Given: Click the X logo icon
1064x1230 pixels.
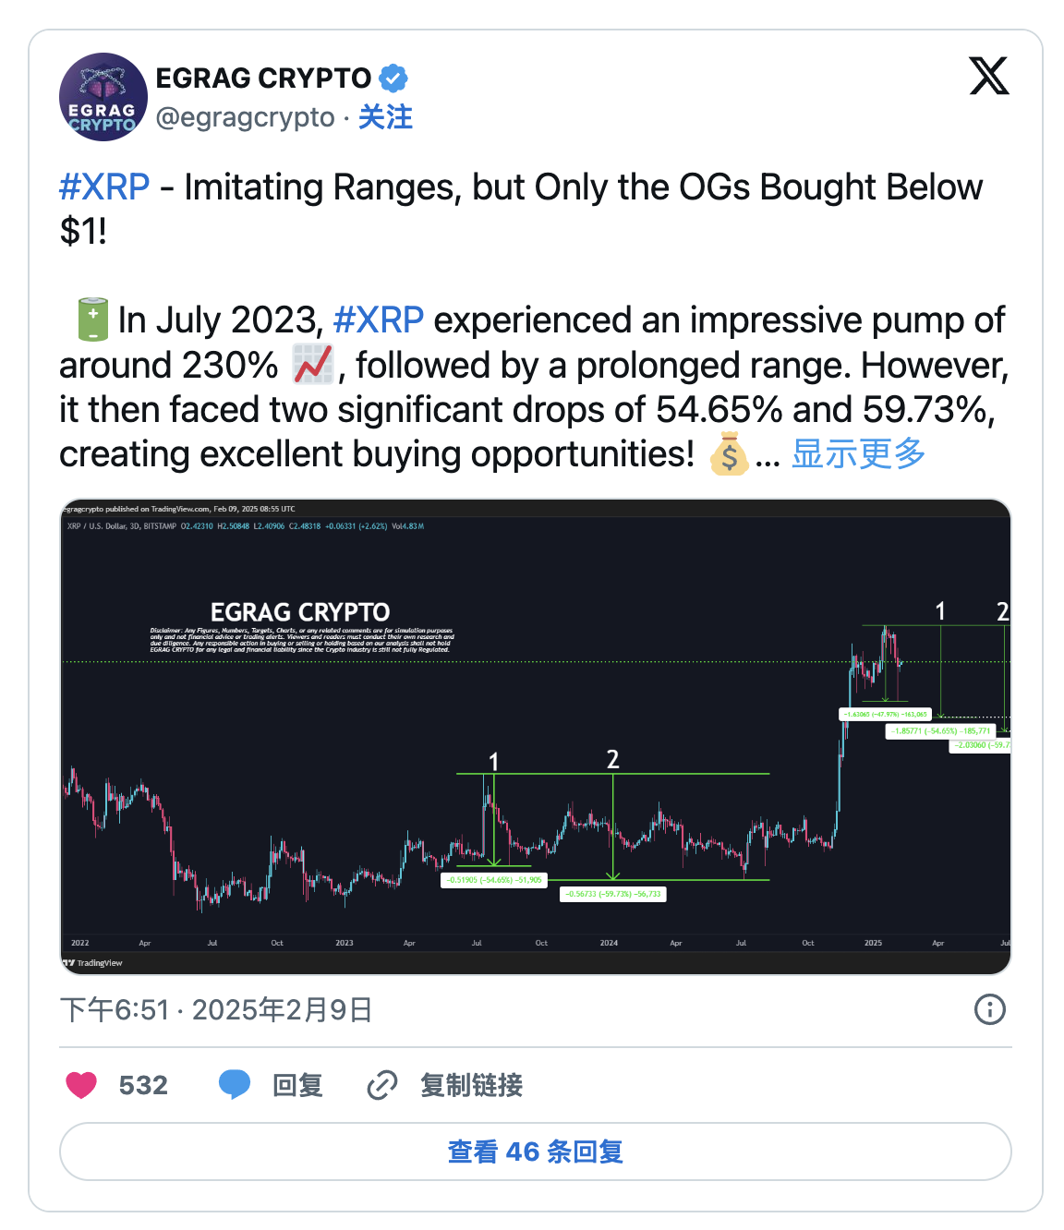Looking at the screenshot, I should pyautogui.click(x=988, y=76).
